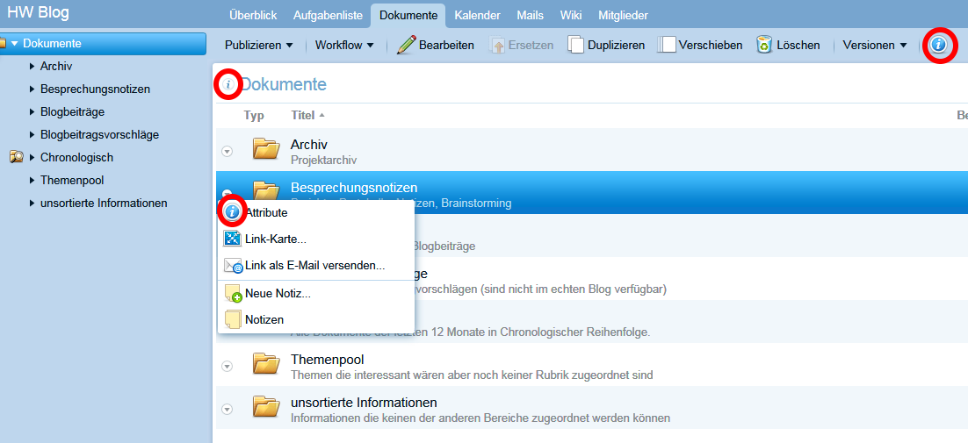The width and height of the screenshot is (968, 443).
Task: Expand the Chronologisch tree node
Action: pos(33,157)
